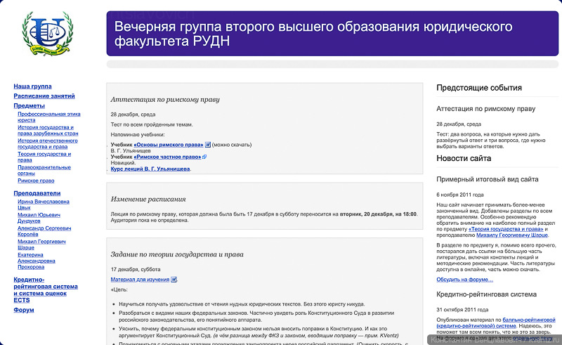
Task: Select «Профессиональная этика юриста» subject
Action: pyautogui.click(x=49, y=117)
